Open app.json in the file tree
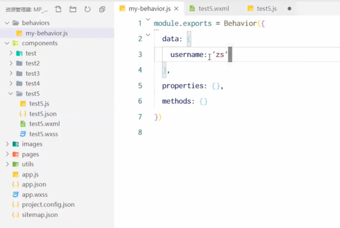Screen dimensions: 340x228 tap(34, 184)
